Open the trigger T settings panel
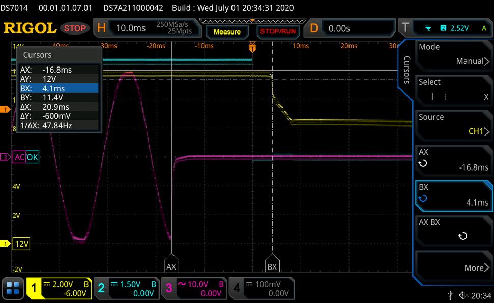The image size is (494, 303). [x=446, y=28]
